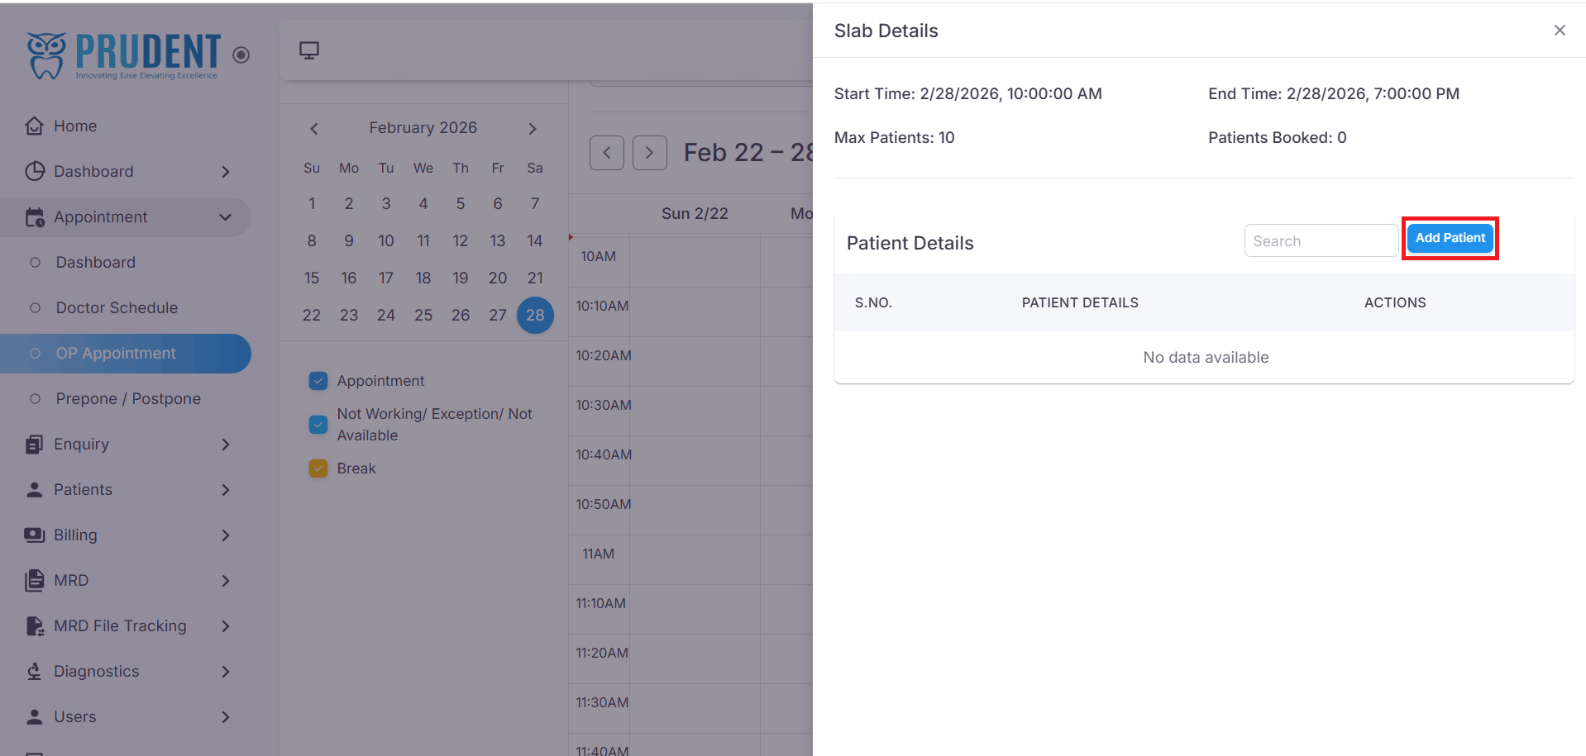Select OP Appointment menu item
Screen dimensions: 1586x756
pos(126,354)
